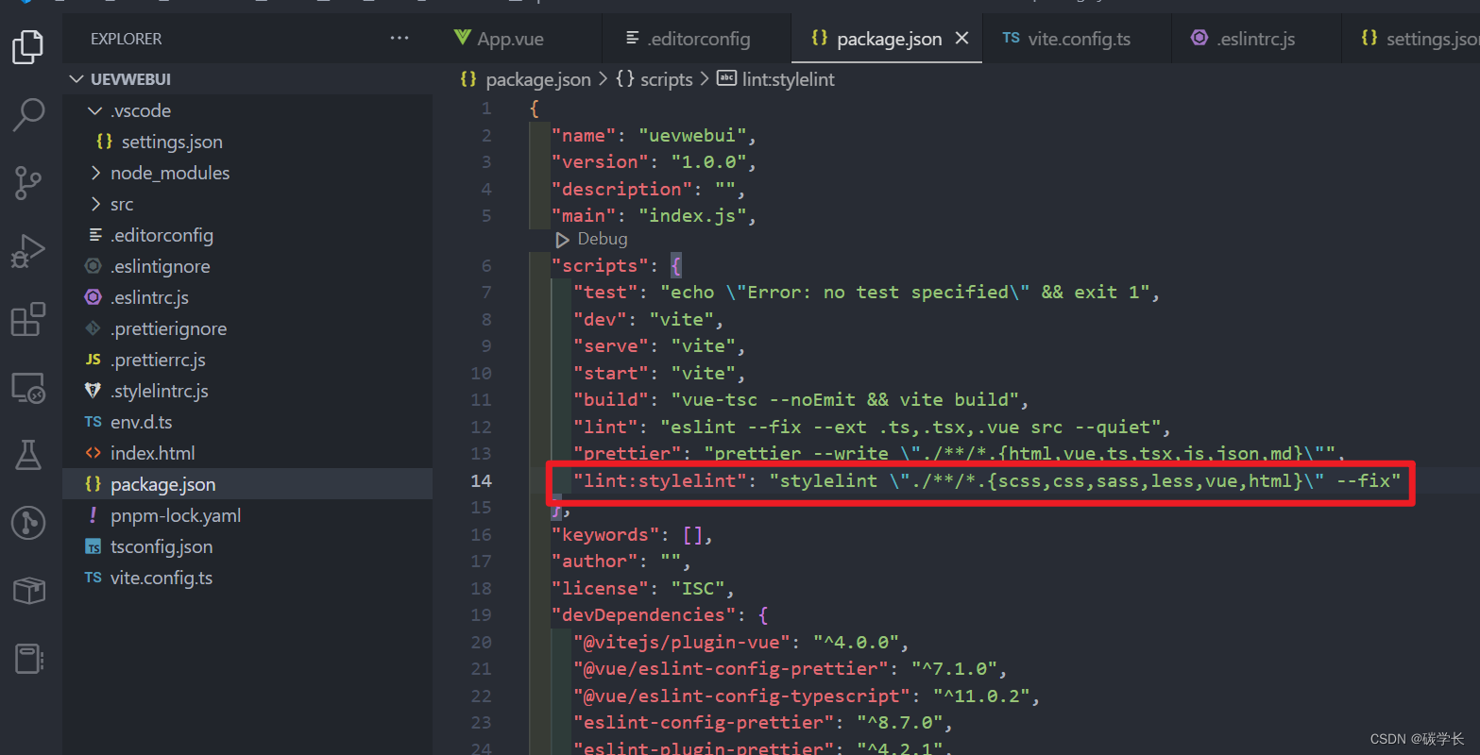Open the Git Graph view icon
1480x755 pixels.
[28, 523]
